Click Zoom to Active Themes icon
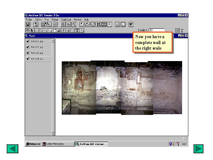 (87, 25)
